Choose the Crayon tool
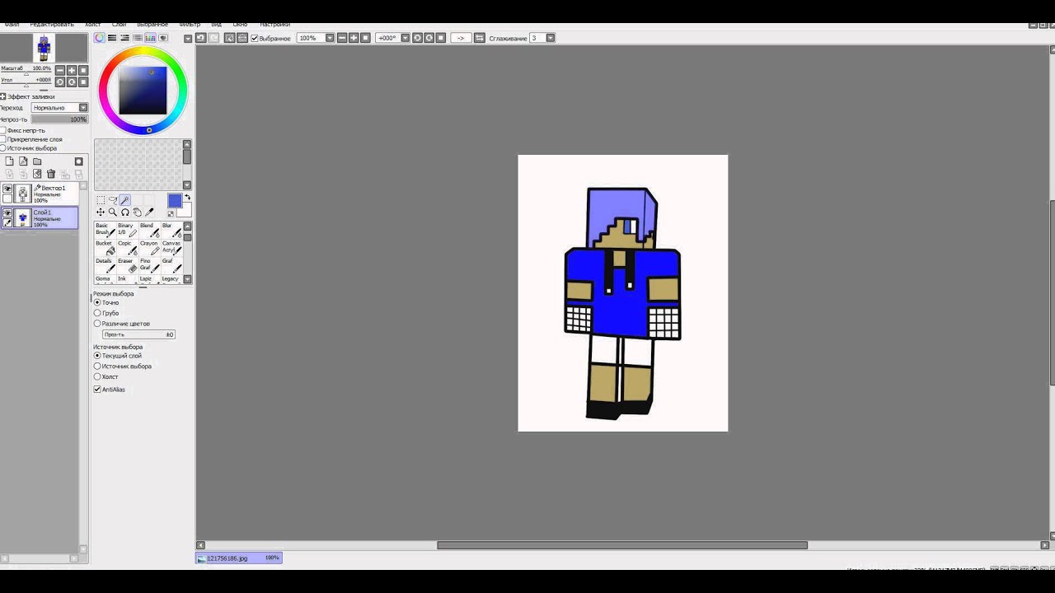 [149, 248]
